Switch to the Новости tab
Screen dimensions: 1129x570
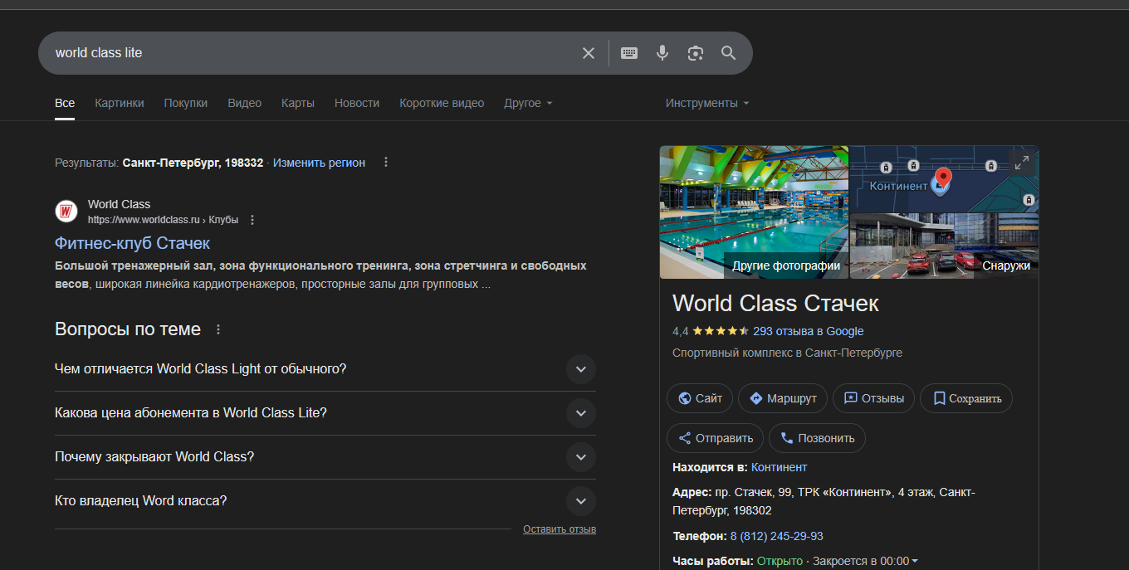tap(357, 103)
